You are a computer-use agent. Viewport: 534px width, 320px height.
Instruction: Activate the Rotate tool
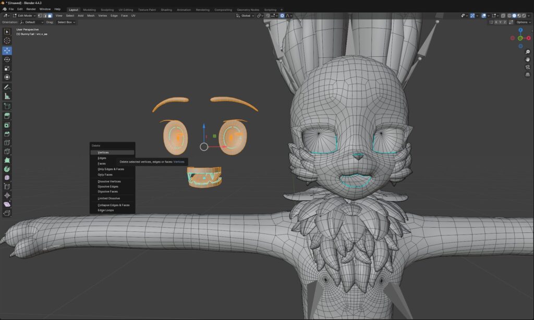7,59
